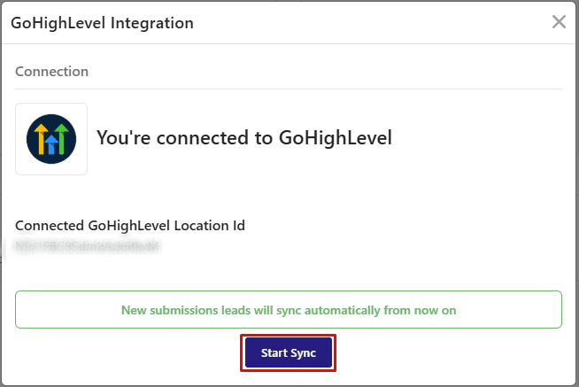Click the GoHighLevel logo icon
579x387 pixels.
point(51,139)
